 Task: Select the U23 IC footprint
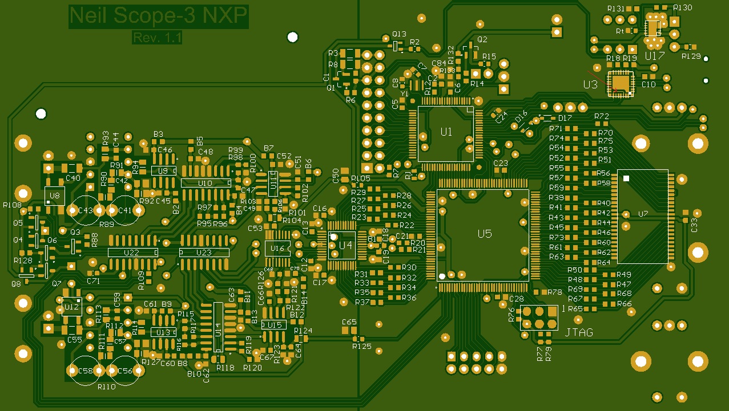[204, 252]
